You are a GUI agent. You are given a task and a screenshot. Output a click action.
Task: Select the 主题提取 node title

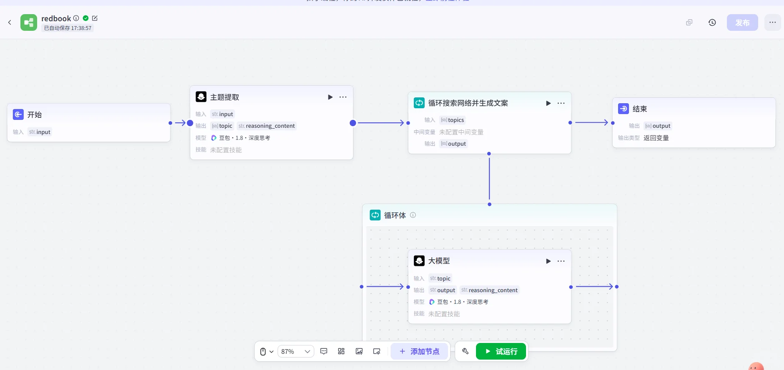click(225, 97)
